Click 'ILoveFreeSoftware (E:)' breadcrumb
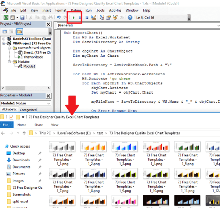The width and height of the screenshot is (220, 208). 74,133
